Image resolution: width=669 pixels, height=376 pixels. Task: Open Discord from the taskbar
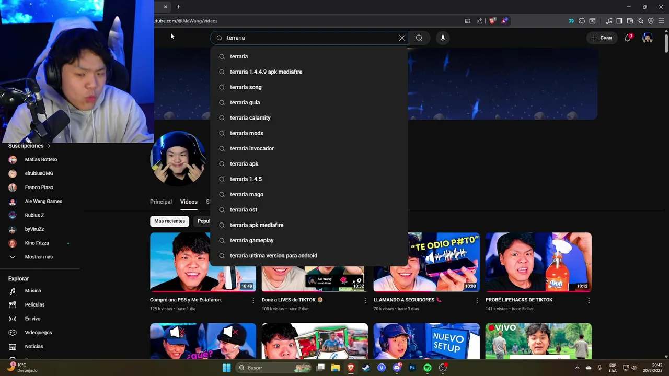(397, 368)
